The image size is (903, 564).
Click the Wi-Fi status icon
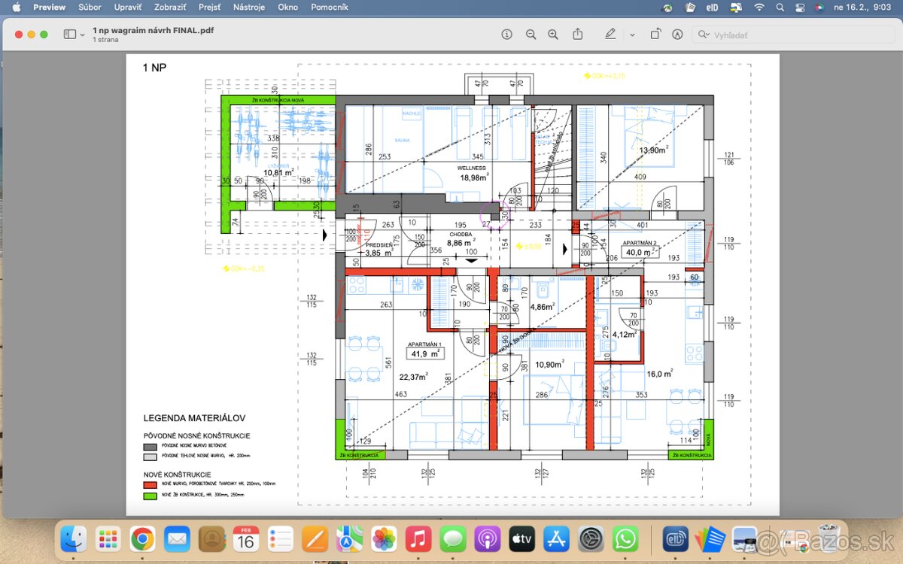pos(759,7)
